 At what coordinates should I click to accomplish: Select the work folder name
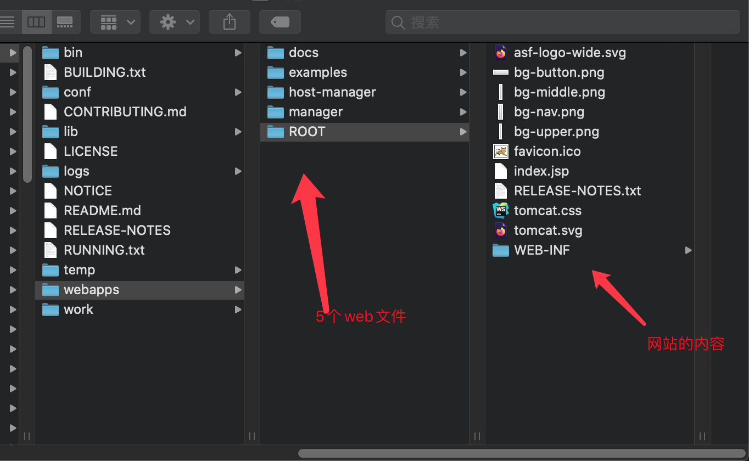[x=79, y=310]
